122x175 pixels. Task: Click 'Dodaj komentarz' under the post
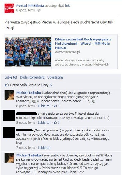point(32,77)
